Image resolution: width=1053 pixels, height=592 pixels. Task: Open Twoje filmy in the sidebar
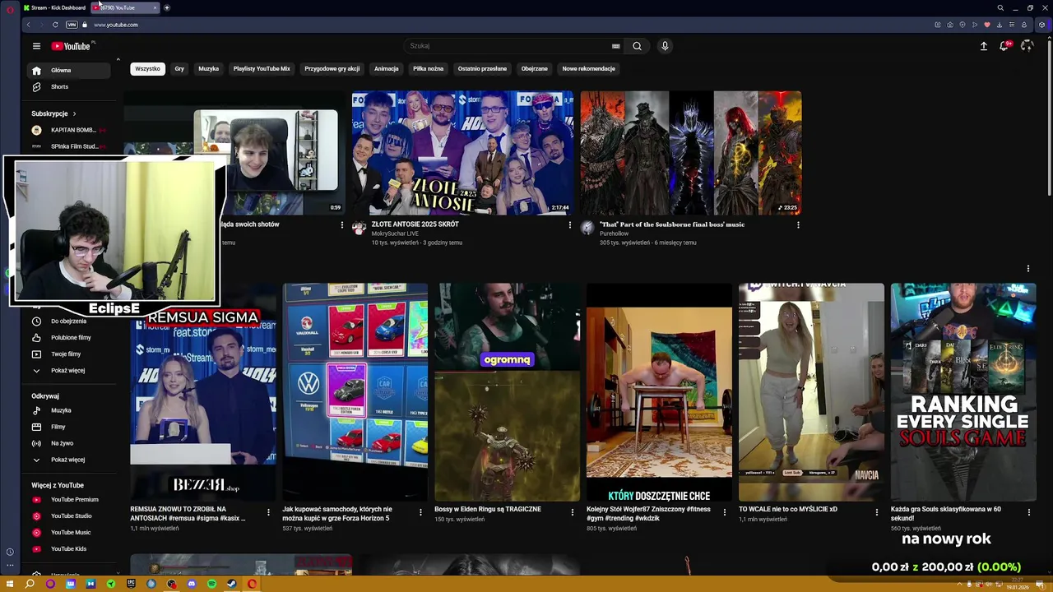tap(69, 354)
